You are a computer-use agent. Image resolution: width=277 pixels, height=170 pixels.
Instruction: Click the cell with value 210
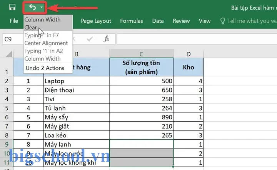141,126
